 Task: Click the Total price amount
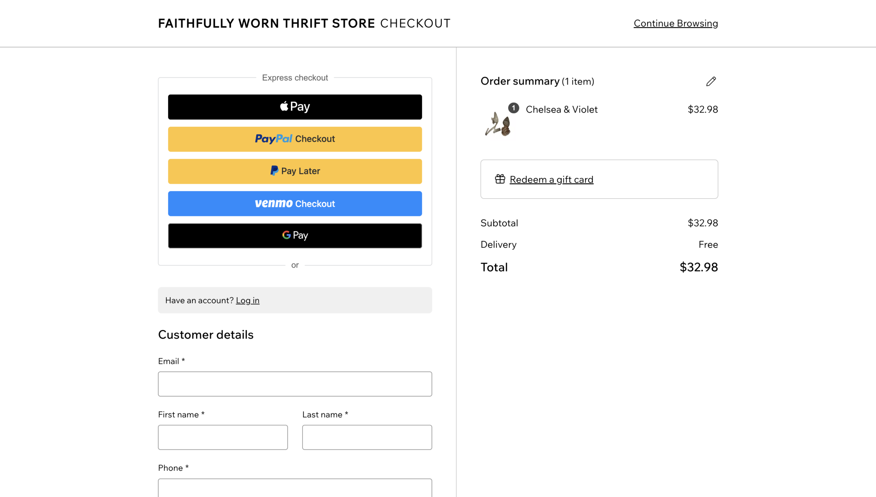(698, 267)
